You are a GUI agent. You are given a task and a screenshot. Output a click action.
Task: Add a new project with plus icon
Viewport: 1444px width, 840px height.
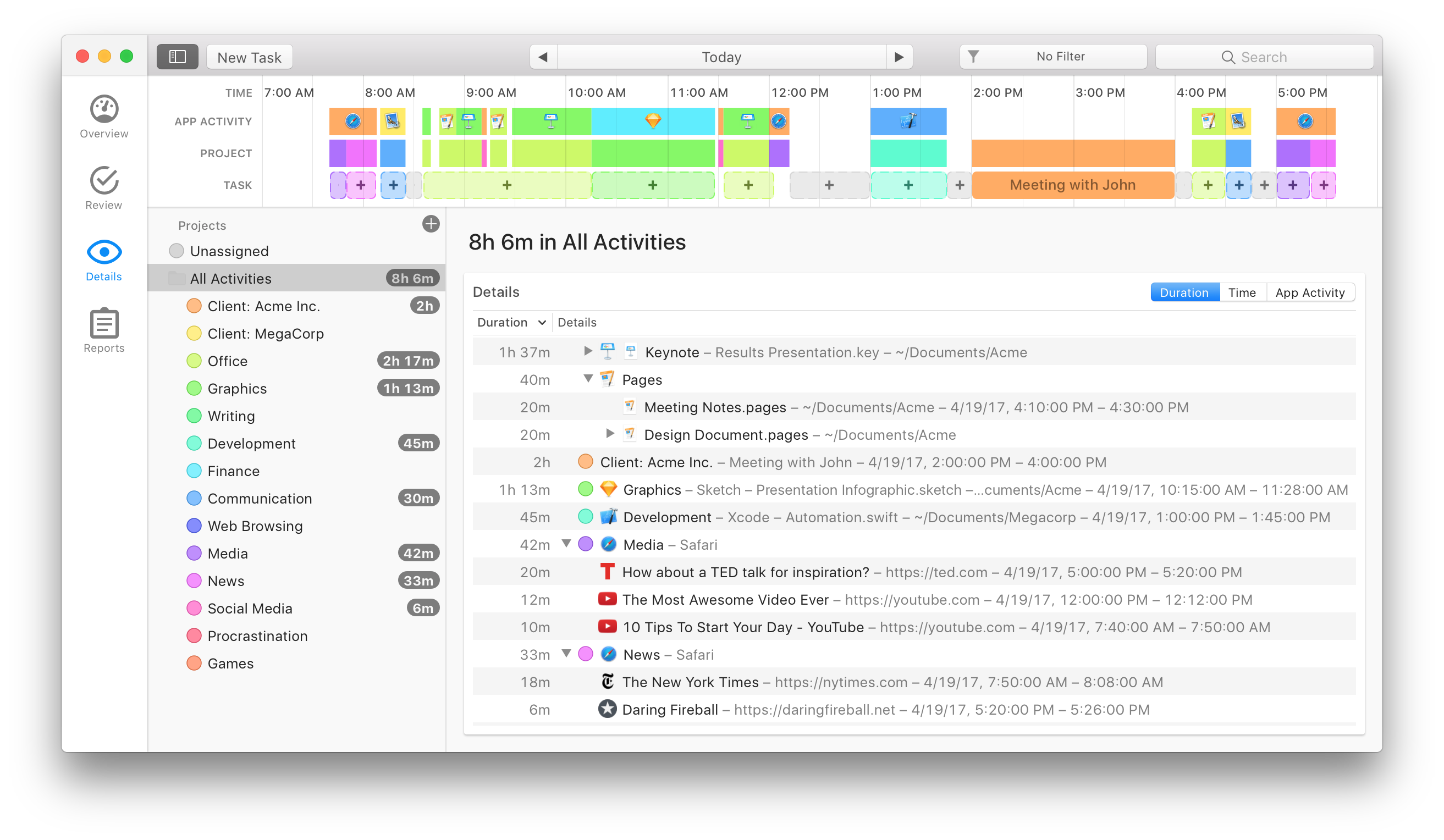tap(431, 224)
